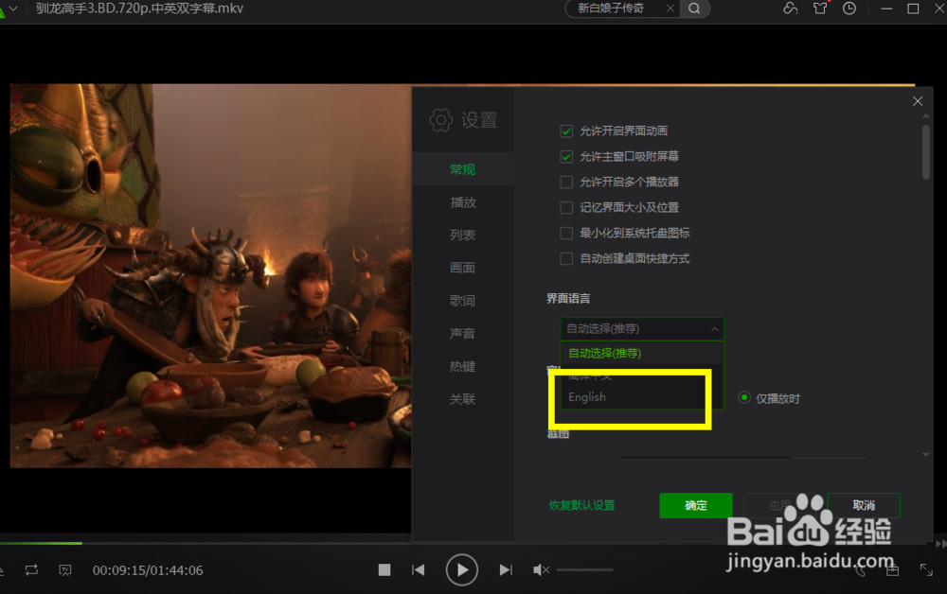Click the screen casting icon beside the shirt icon
The height and width of the screenshot is (594, 947).
[792, 9]
